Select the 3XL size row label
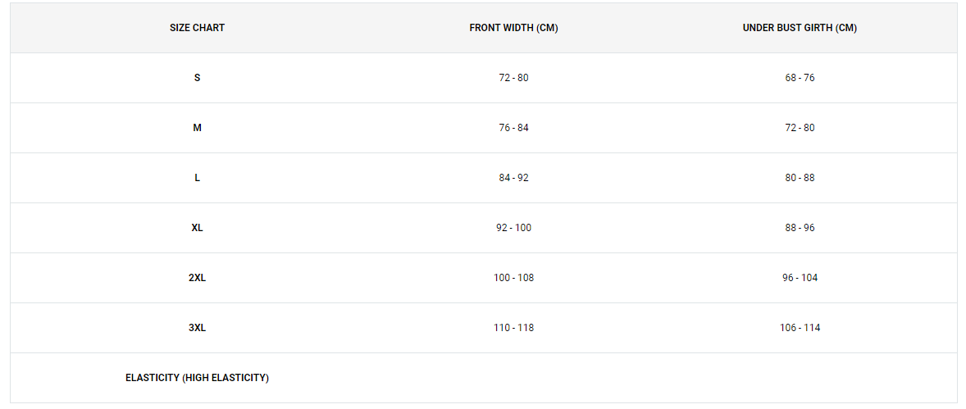This screenshot has height=409, width=966. (197, 327)
